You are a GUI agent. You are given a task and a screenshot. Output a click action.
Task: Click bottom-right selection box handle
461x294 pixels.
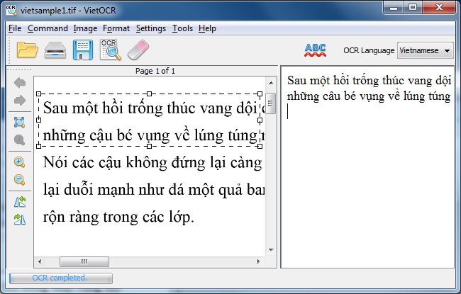[260, 146]
